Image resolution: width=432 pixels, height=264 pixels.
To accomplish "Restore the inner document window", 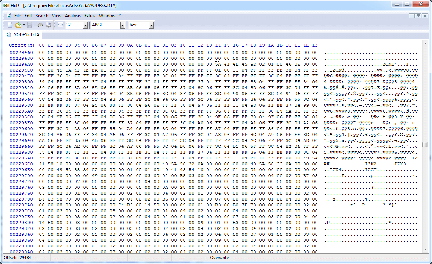I will point(418,16).
